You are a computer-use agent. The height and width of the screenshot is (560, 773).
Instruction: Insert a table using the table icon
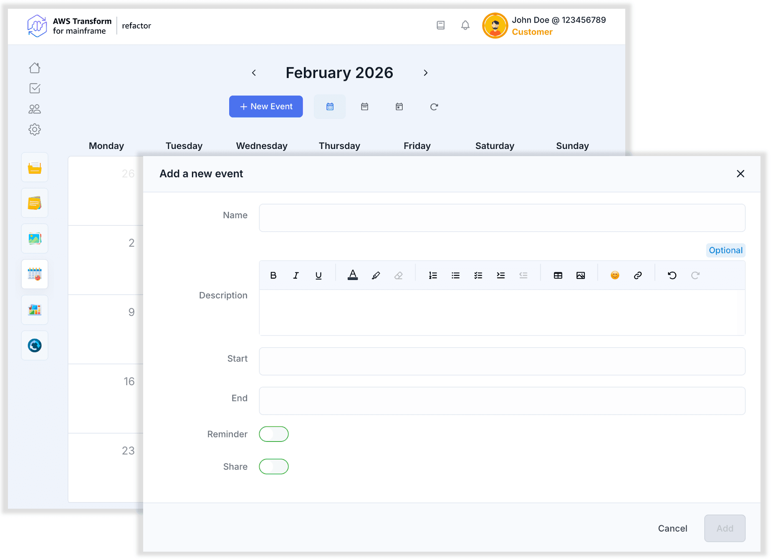[x=558, y=275]
